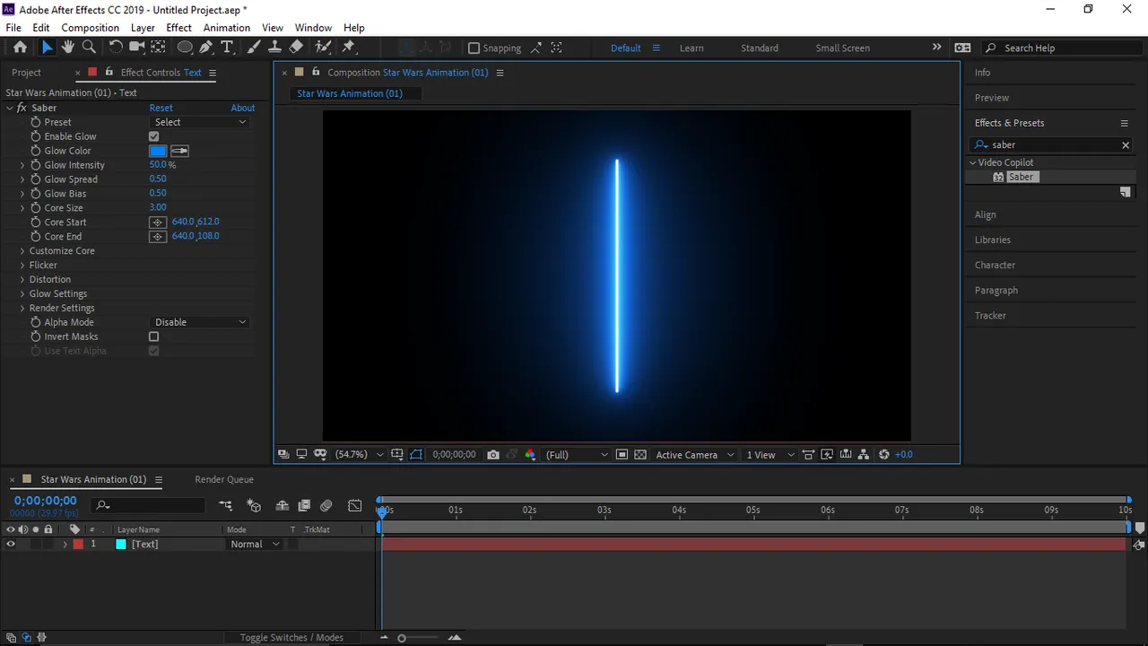Select the Eraser tool
1148x646 pixels.
point(296,48)
